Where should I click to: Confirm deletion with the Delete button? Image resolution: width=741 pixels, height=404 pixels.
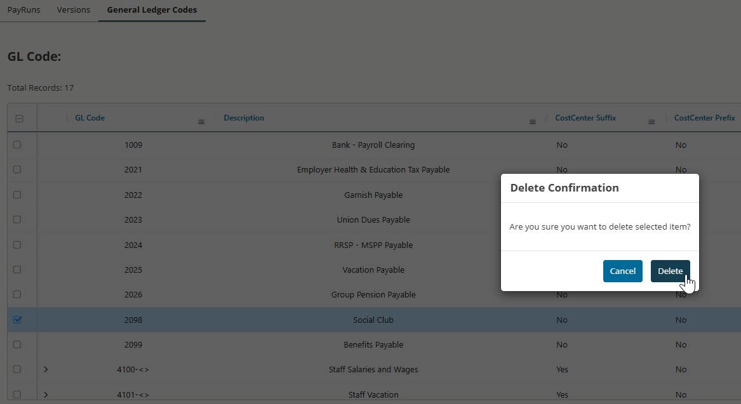670,271
